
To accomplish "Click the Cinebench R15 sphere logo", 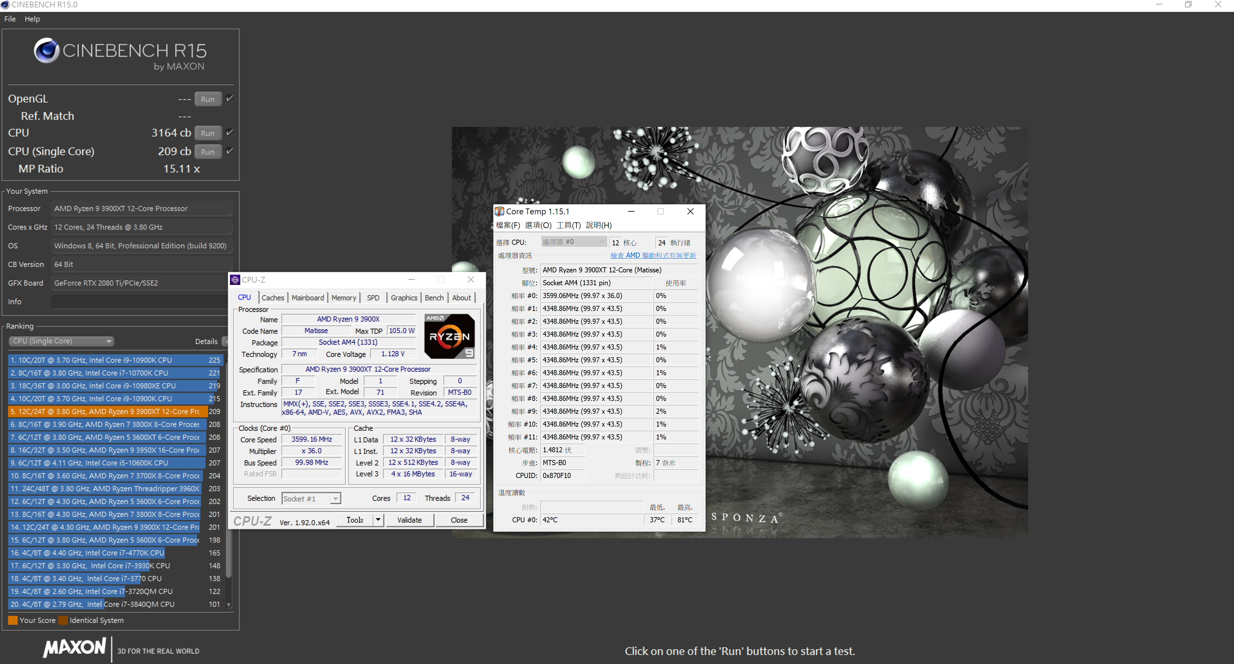I will point(46,50).
